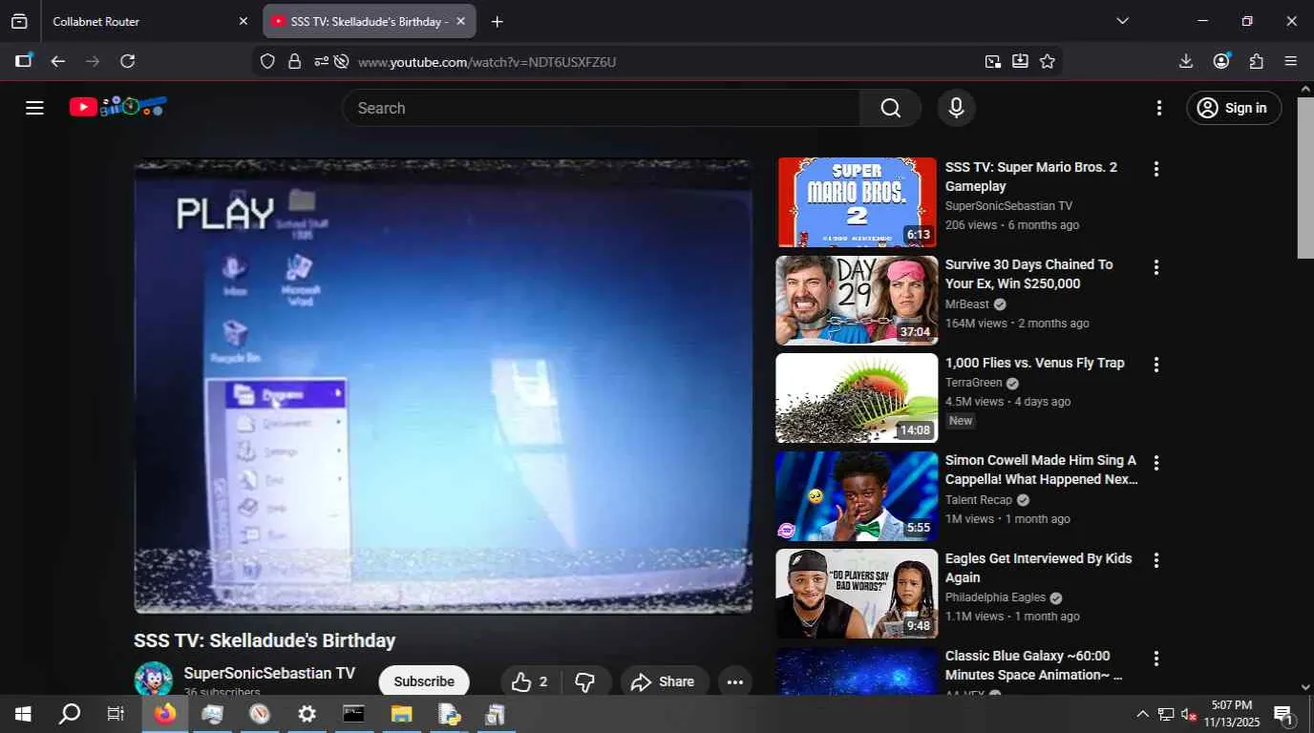1314x733 pixels.
Task: Open the Simon Cowell video thumbnail
Action: point(857,496)
